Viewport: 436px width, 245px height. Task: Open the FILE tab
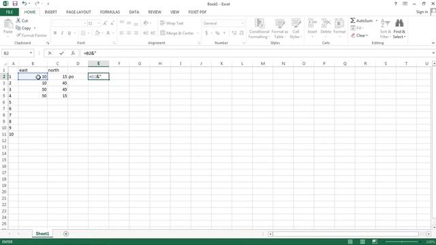(10, 12)
